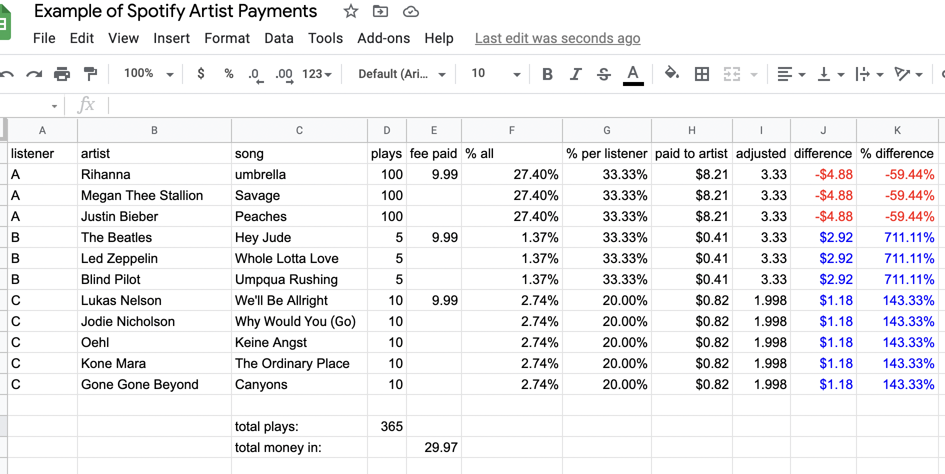Format as currency with dollar sign
The height and width of the screenshot is (474, 945).
tap(201, 74)
